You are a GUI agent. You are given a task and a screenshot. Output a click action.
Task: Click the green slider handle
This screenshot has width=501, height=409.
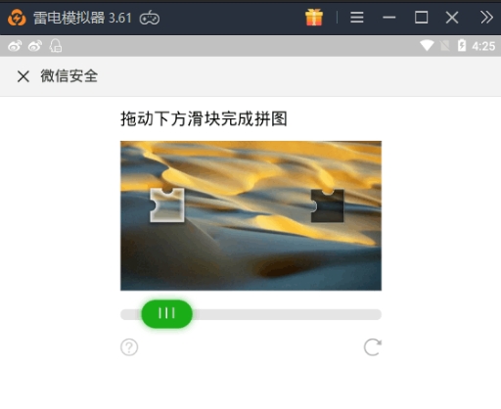[166, 314]
